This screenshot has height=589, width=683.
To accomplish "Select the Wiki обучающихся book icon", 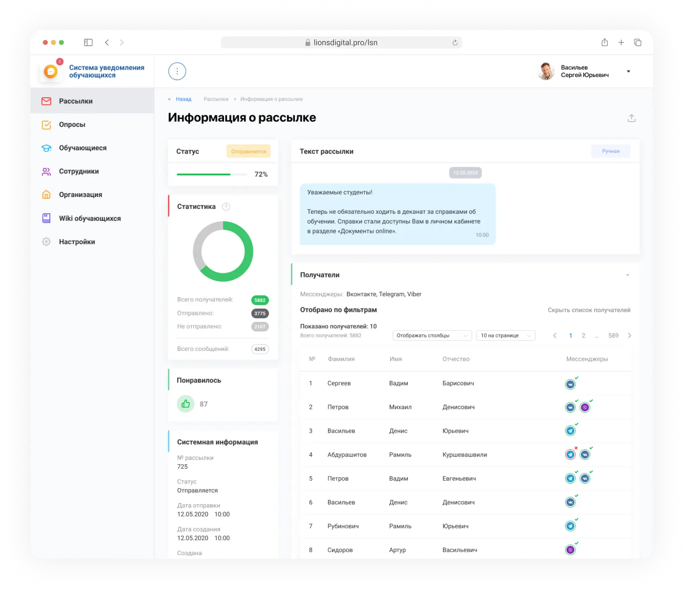I will [x=47, y=218].
